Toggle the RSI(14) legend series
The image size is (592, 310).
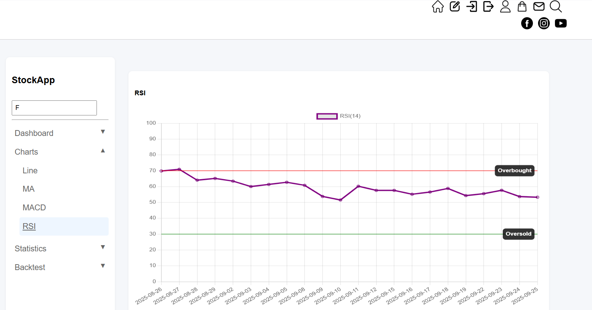click(338, 116)
